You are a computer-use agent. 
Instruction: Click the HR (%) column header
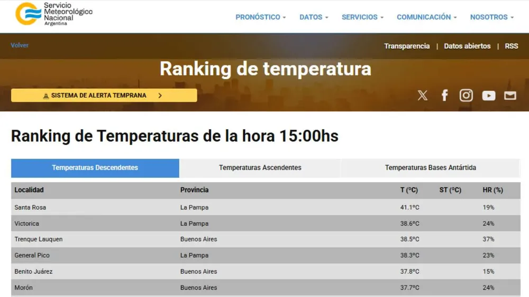[x=492, y=190]
